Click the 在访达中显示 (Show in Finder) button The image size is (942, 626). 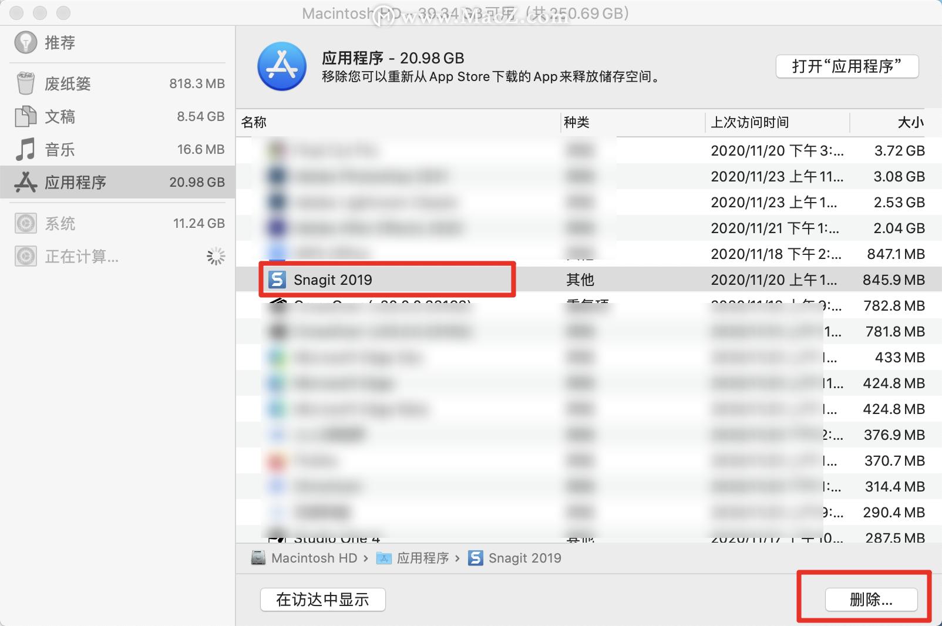(x=322, y=600)
